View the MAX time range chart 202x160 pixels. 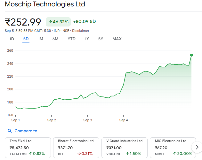coord(117,39)
